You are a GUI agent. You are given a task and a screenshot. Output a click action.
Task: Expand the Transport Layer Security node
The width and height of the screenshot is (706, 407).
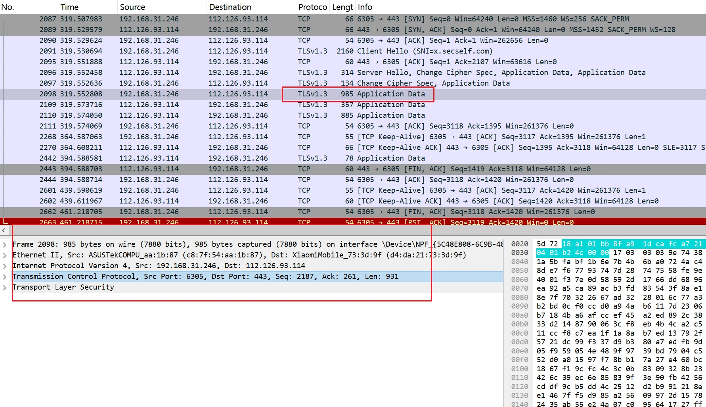point(5,287)
